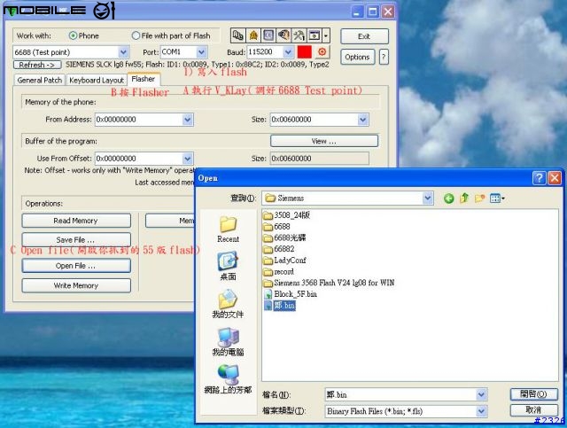567x428 pixels.
Task: Click the Recent places icon
Action: (229, 230)
